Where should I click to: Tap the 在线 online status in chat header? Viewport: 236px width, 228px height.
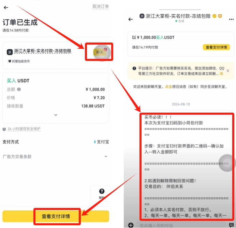(x=180, y=21)
